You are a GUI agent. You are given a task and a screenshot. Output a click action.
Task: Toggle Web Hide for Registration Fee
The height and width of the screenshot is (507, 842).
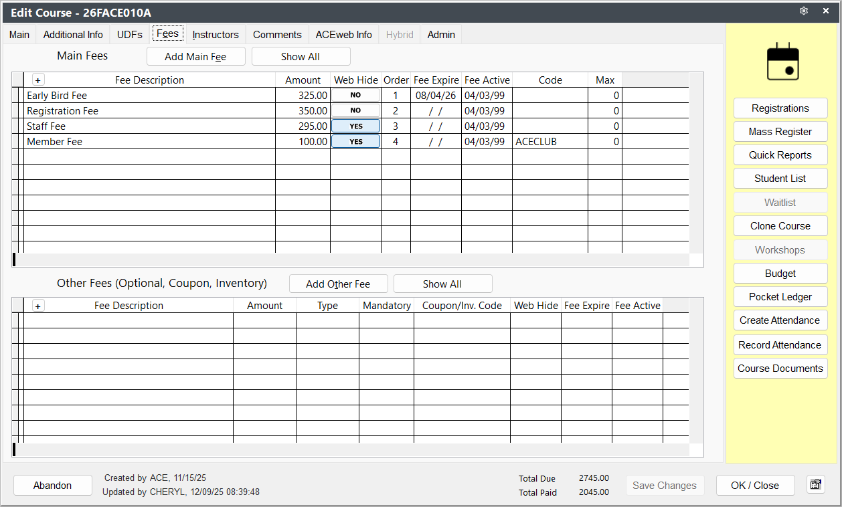pos(355,110)
